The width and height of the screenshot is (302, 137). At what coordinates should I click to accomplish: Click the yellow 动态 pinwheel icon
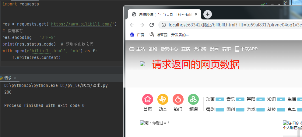[x=163, y=99]
